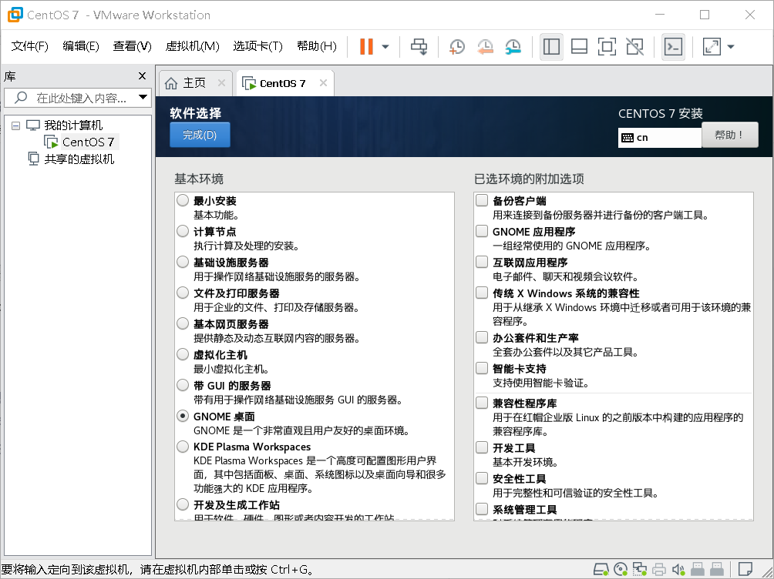
Task: Select the Minimal Install base environment
Action: (183, 200)
